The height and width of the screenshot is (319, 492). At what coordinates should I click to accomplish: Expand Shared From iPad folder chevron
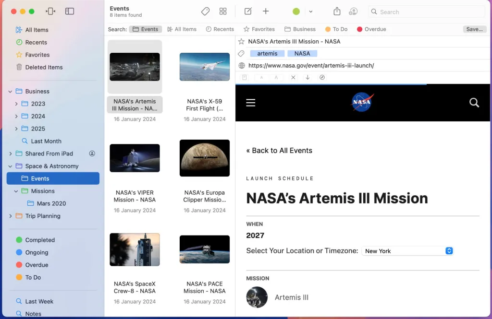tap(11, 154)
